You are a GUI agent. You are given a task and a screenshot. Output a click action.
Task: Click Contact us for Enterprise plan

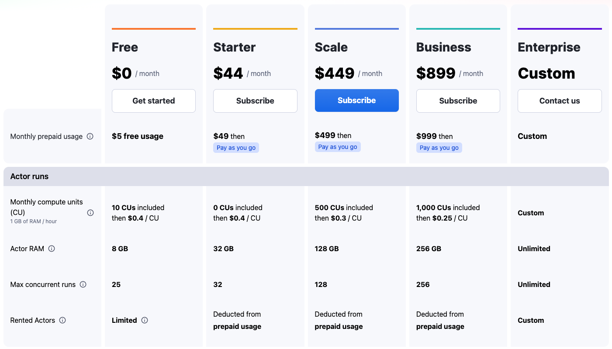tap(560, 101)
